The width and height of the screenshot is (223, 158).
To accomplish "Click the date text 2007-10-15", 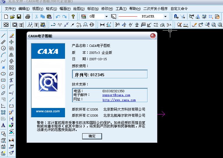I will pos(98,59).
